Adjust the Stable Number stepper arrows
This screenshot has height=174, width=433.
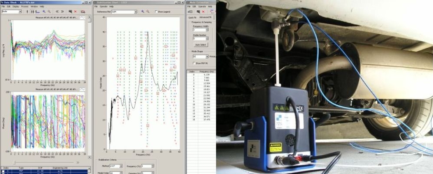[x=207, y=39]
